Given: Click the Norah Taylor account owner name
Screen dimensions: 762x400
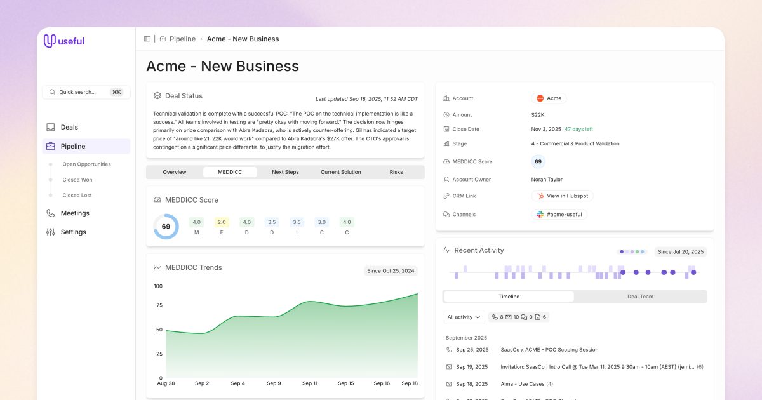Looking at the screenshot, I should coord(547,180).
